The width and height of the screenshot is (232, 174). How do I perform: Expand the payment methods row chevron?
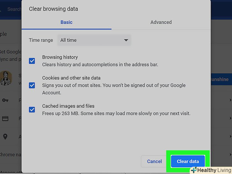tap(230, 118)
